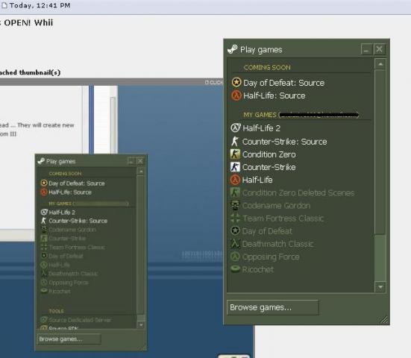Select Team Fortress Classic text in large list

(283, 219)
